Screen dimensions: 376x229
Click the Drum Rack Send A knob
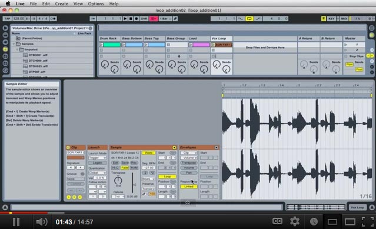(x=105, y=65)
